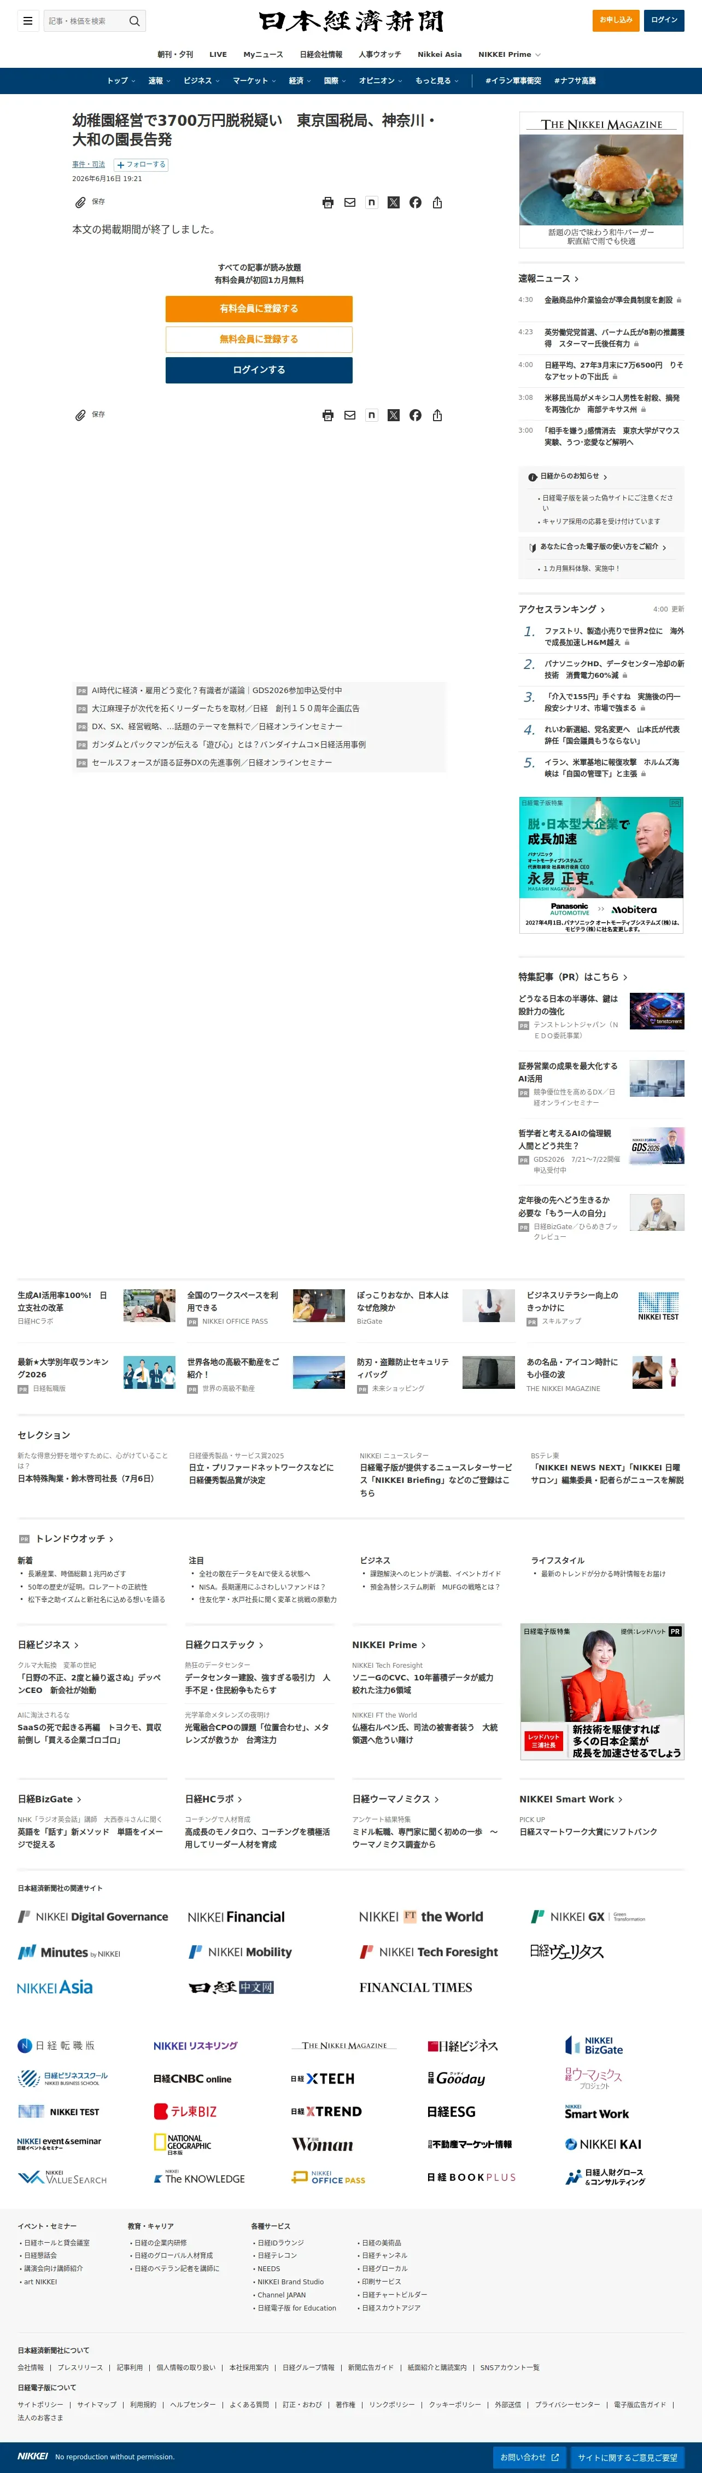Open Nikkei Asia in the top menu
Viewport: 702px width, 2473px height.
pos(439,55)
